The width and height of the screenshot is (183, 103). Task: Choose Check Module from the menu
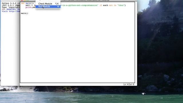tap(48, 4)
